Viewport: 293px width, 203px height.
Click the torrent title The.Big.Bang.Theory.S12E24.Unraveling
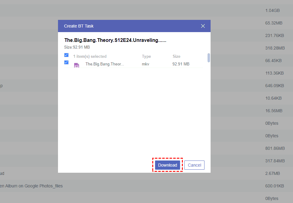115,40
